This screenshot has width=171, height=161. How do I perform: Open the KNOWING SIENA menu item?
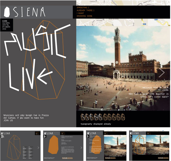84,16
